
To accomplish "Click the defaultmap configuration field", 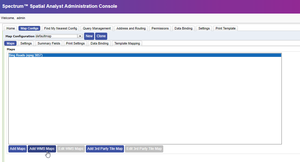I will (56, 36).
